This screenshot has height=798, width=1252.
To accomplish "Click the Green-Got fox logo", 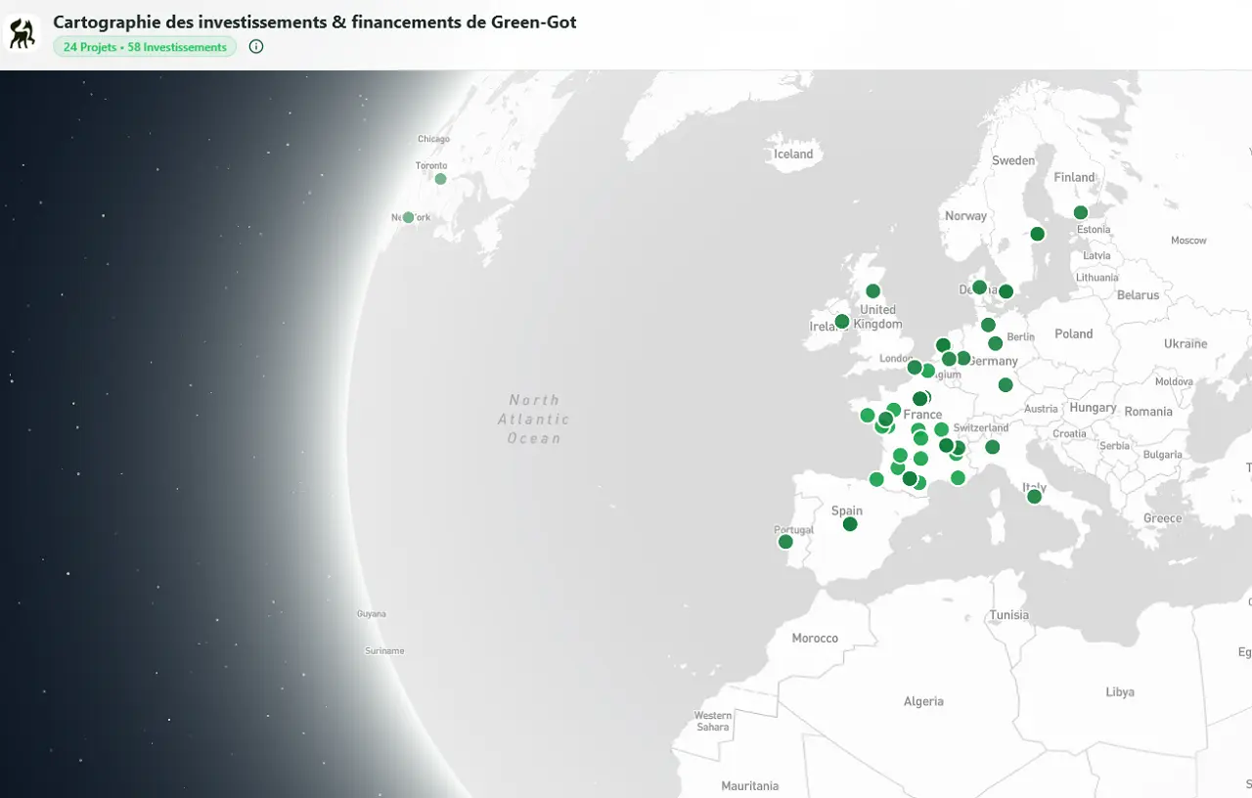I will click(22, 32).
